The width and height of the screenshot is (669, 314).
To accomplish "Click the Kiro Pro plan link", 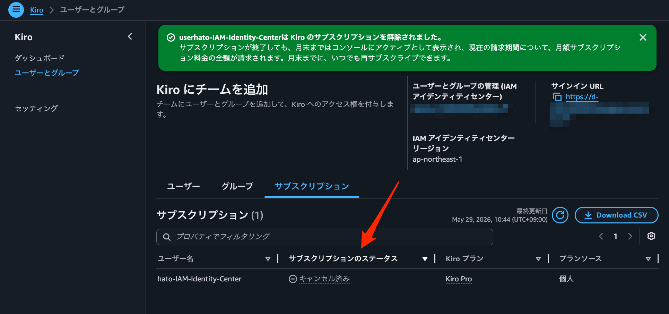I will (x=459, y=279).
